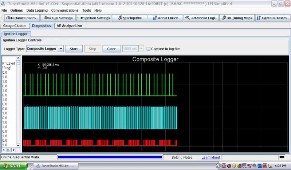Enable Capture to log file checkbox
This screenshot has height=170, width=291.
point(148,49)
